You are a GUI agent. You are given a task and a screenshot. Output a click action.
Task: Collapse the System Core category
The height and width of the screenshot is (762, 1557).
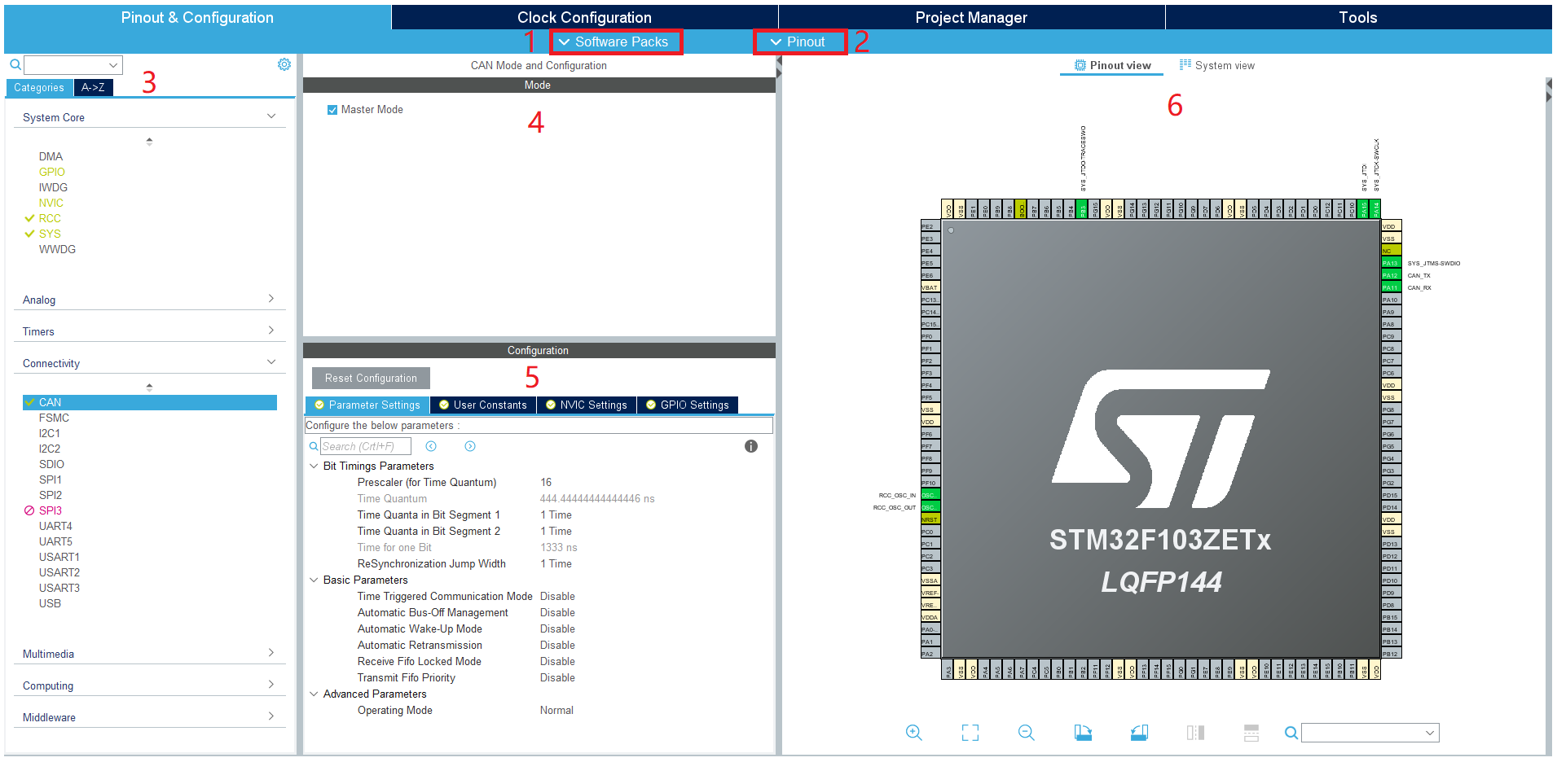coord(271,116)
